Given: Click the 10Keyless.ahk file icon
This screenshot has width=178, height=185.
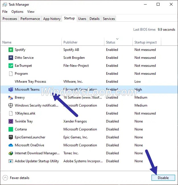Looking at the screenshot, I should click(x=11, y=113).
